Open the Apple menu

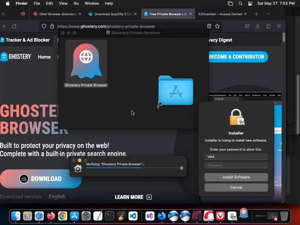coord(8,4)
